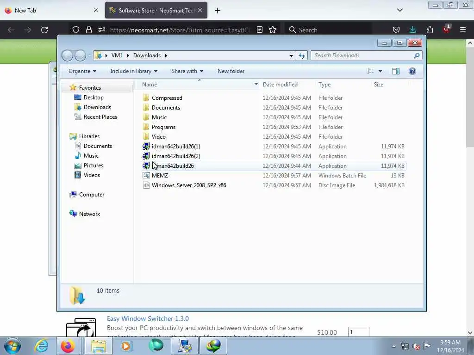Click the Firefox taskbar icon
Viewport: 474px width, 355px height.
pyautogui.click(x=68, y=346)
